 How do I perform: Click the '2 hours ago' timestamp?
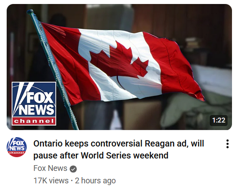tap(95, 181)
